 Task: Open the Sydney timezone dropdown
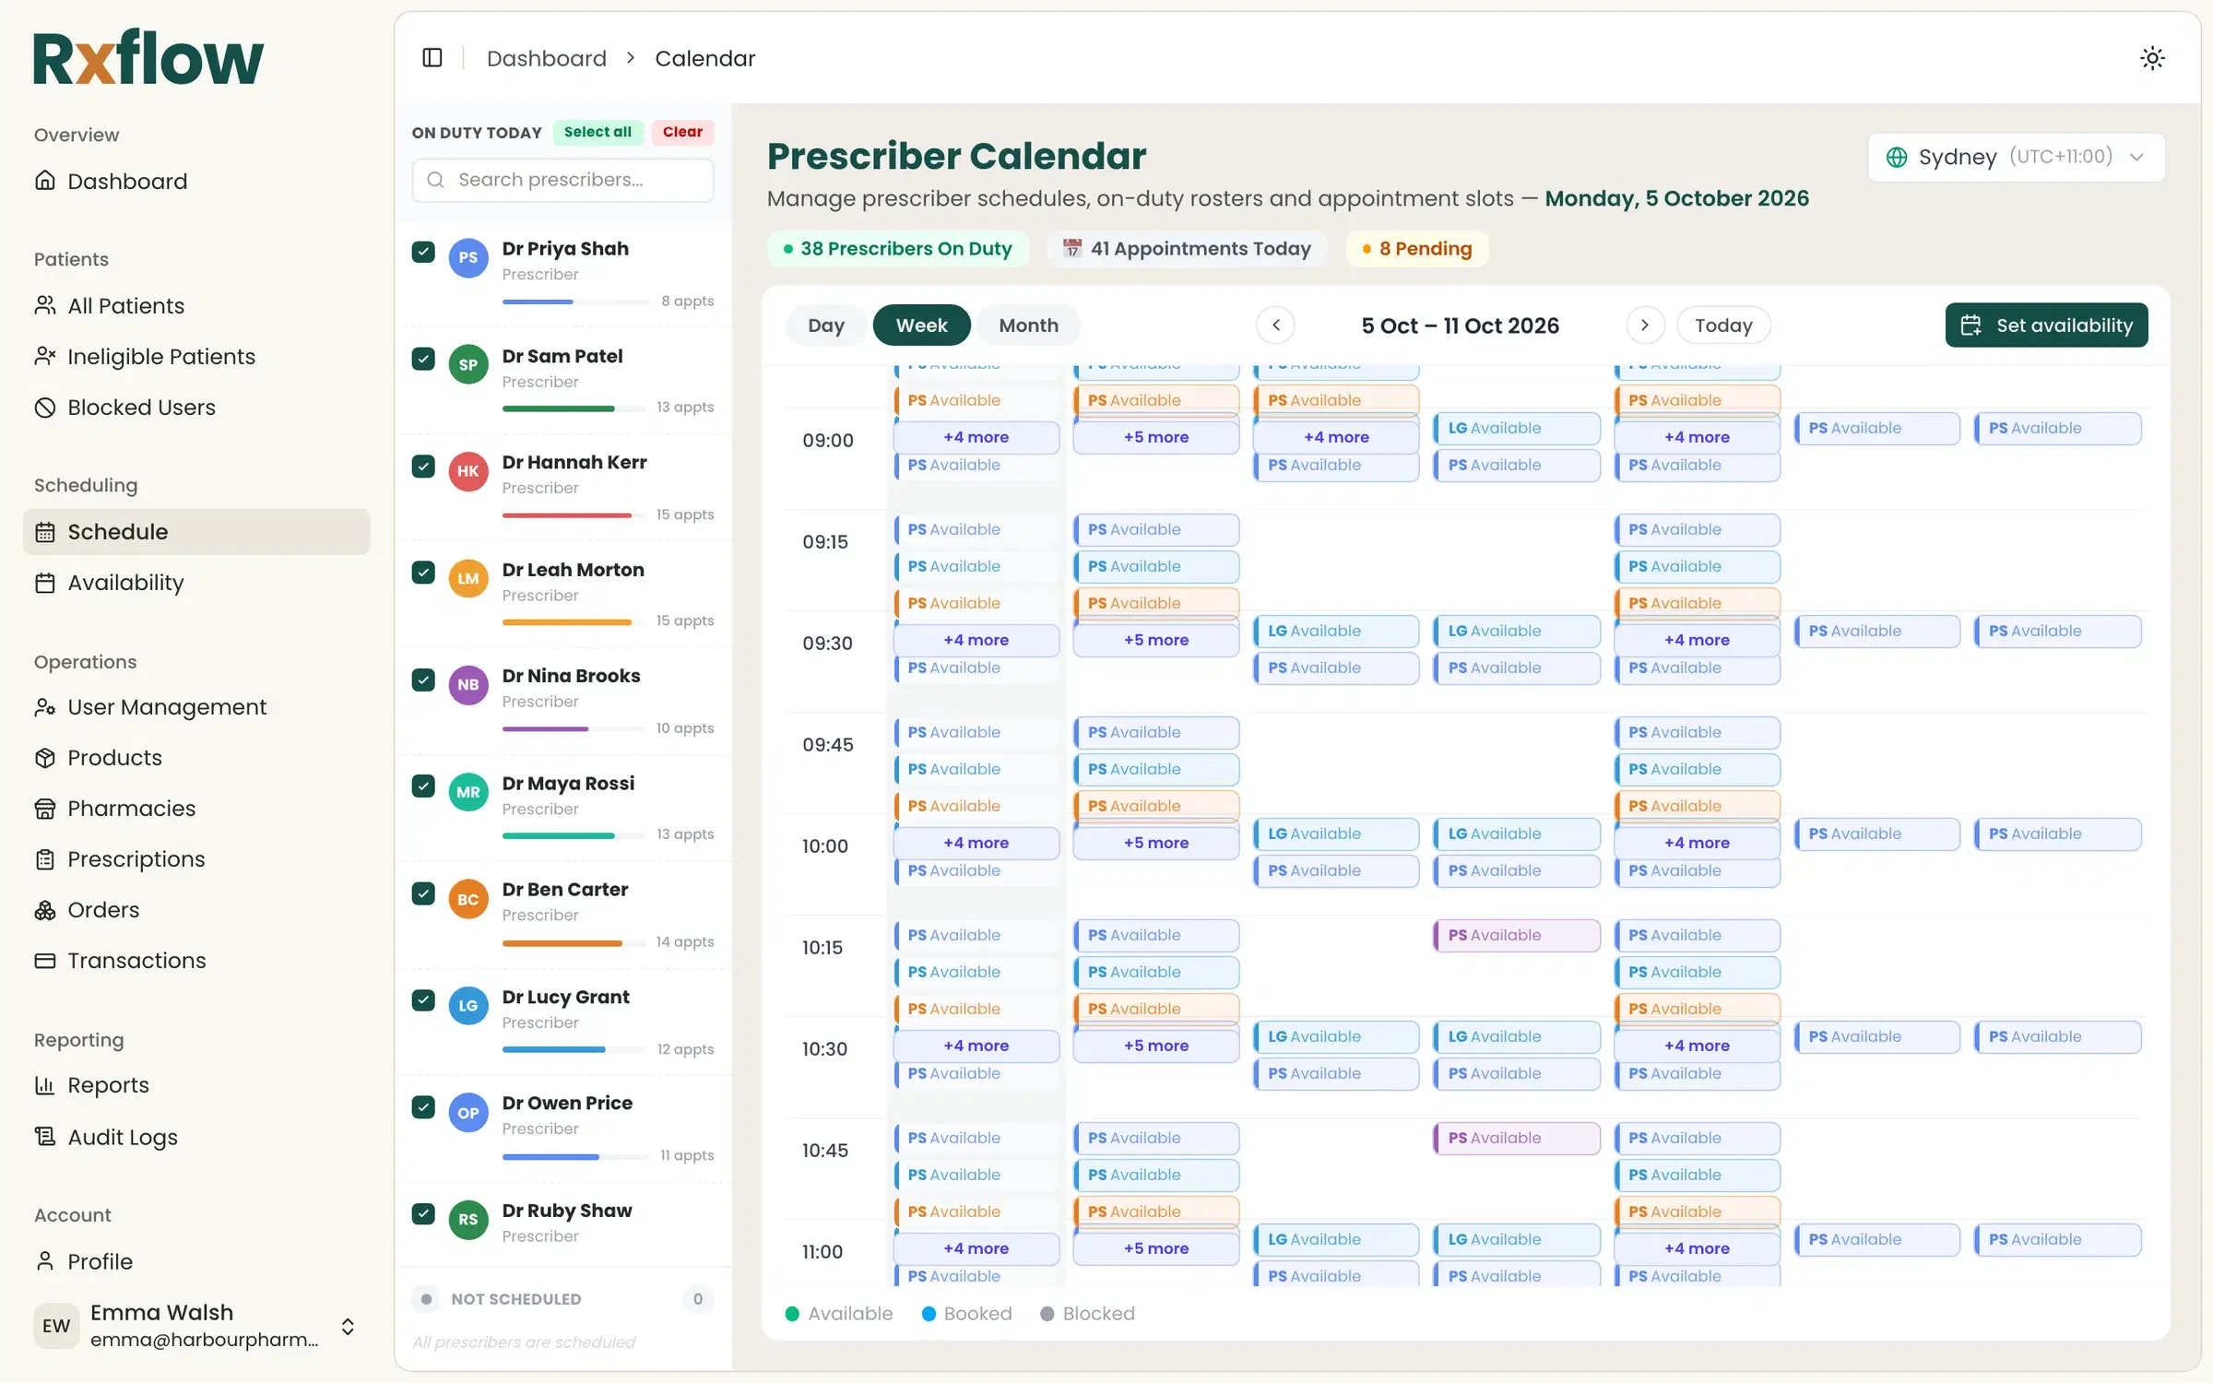(x=2016, y=157)
